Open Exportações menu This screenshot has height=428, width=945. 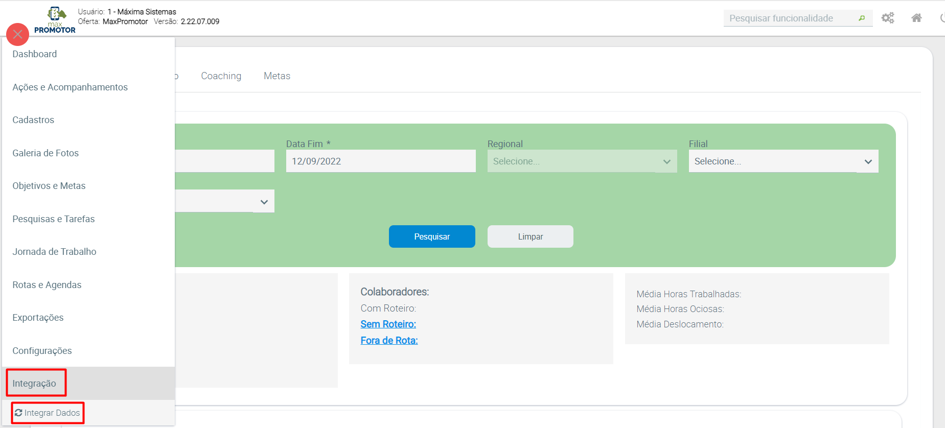coord(88,318)
